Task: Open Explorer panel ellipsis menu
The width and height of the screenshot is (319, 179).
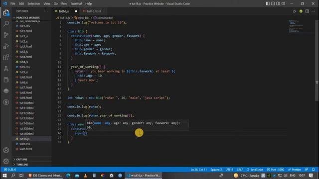Action: [x=46, y=11]
